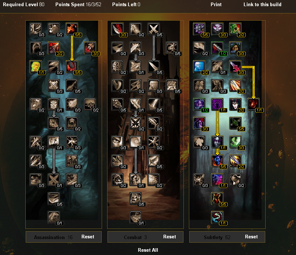Open the Link to this build link
Screen dimensions: 296x255
[262, 5]
